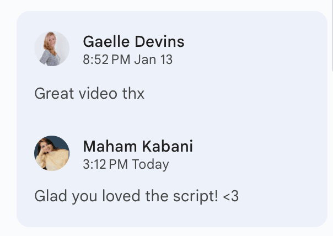Click the Today label on Maham's reply
Viewport: 333px width, 236px height.
coord(151,164)
